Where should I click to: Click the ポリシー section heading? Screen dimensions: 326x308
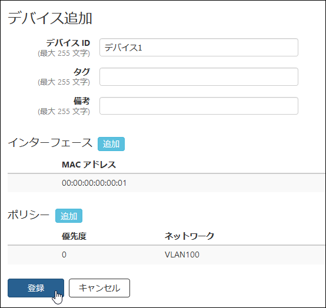[x=28, y=215]
